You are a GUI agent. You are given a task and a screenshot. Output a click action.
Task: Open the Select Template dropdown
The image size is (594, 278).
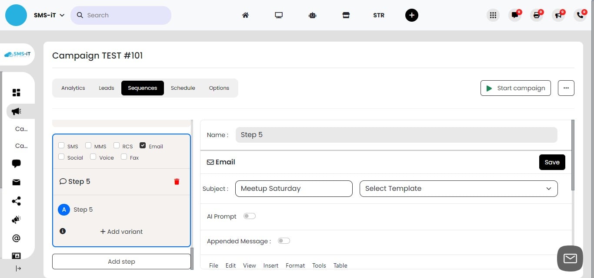tap(458, 188)
